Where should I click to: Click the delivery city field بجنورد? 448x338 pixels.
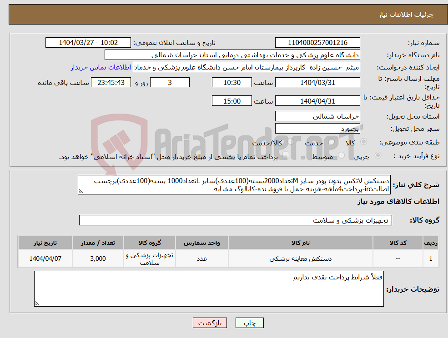tap(317, 128)
